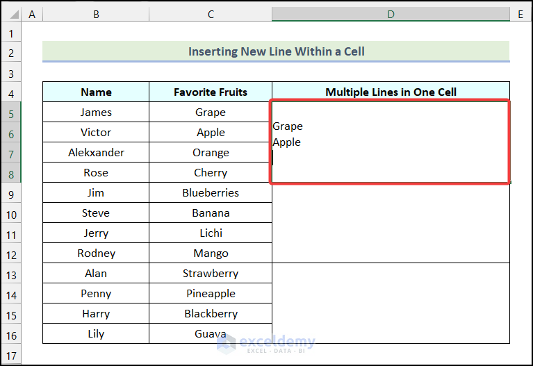Click the 'Lily' name cell

click(x=96, y=334)
